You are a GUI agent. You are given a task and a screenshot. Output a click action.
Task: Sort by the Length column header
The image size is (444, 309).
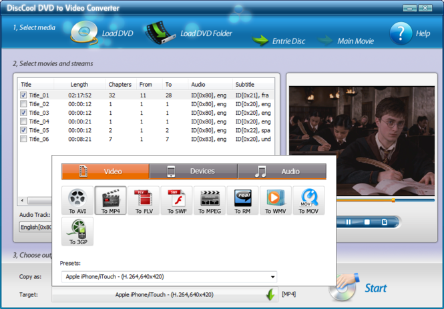coord(79,84)
